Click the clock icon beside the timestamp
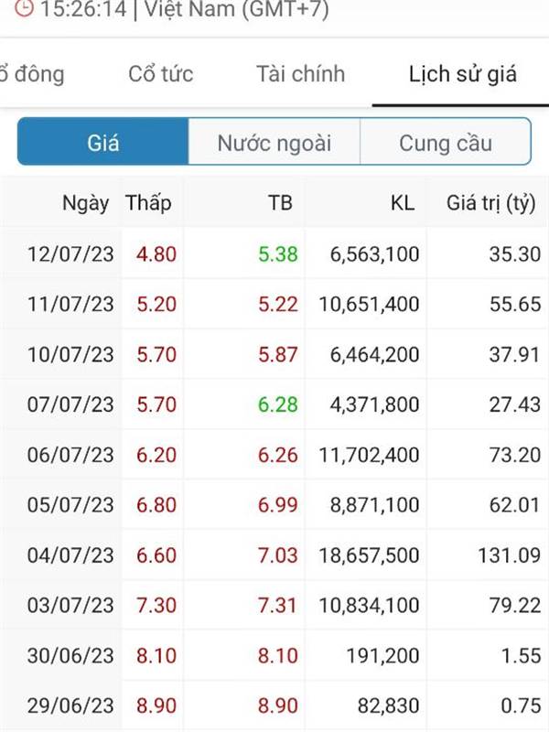The image size is (549, 732). point(24,7)
